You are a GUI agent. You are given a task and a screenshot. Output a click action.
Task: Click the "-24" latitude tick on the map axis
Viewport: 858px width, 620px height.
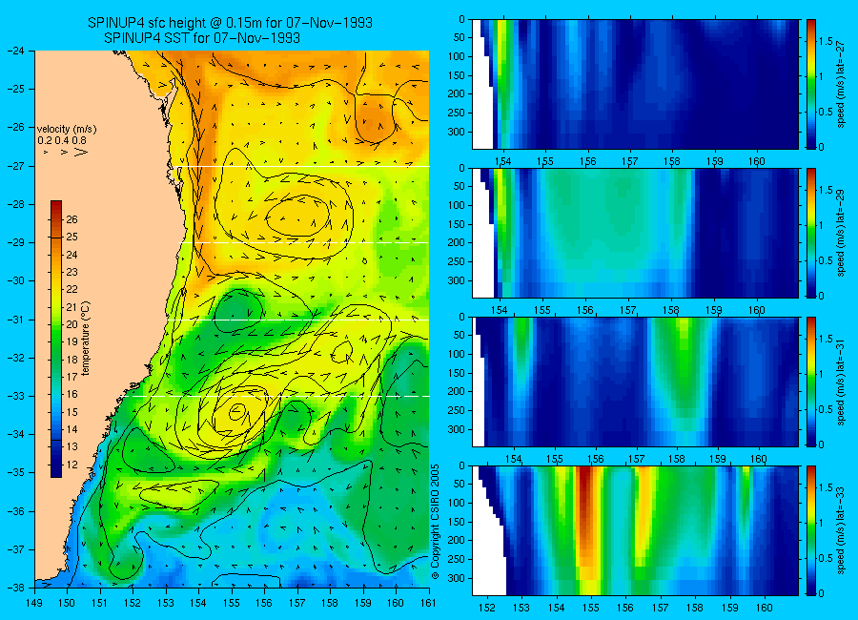[x=16, y=51]
